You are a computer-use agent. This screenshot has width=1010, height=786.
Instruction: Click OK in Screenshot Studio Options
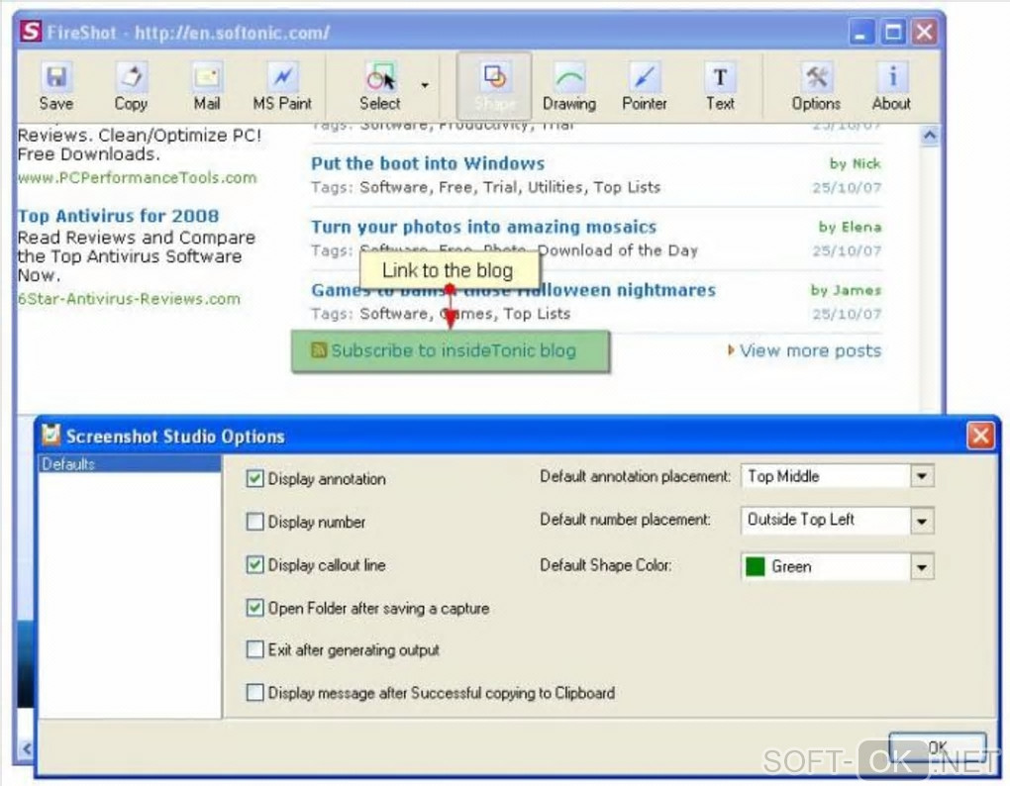click(937, 748)
